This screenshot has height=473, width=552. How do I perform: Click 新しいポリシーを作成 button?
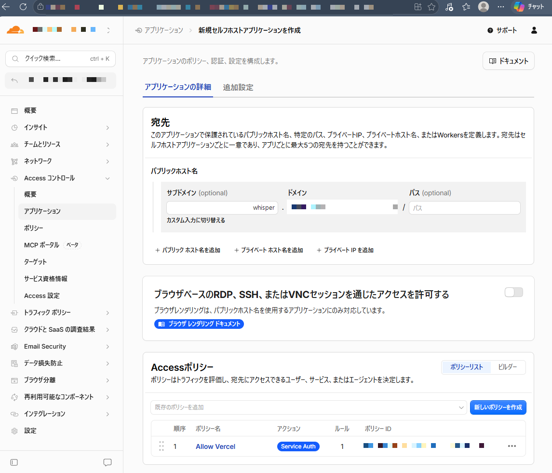[498, 407]
